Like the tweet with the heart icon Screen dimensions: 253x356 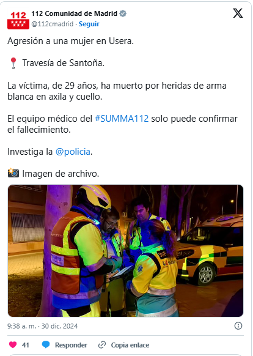13,345
